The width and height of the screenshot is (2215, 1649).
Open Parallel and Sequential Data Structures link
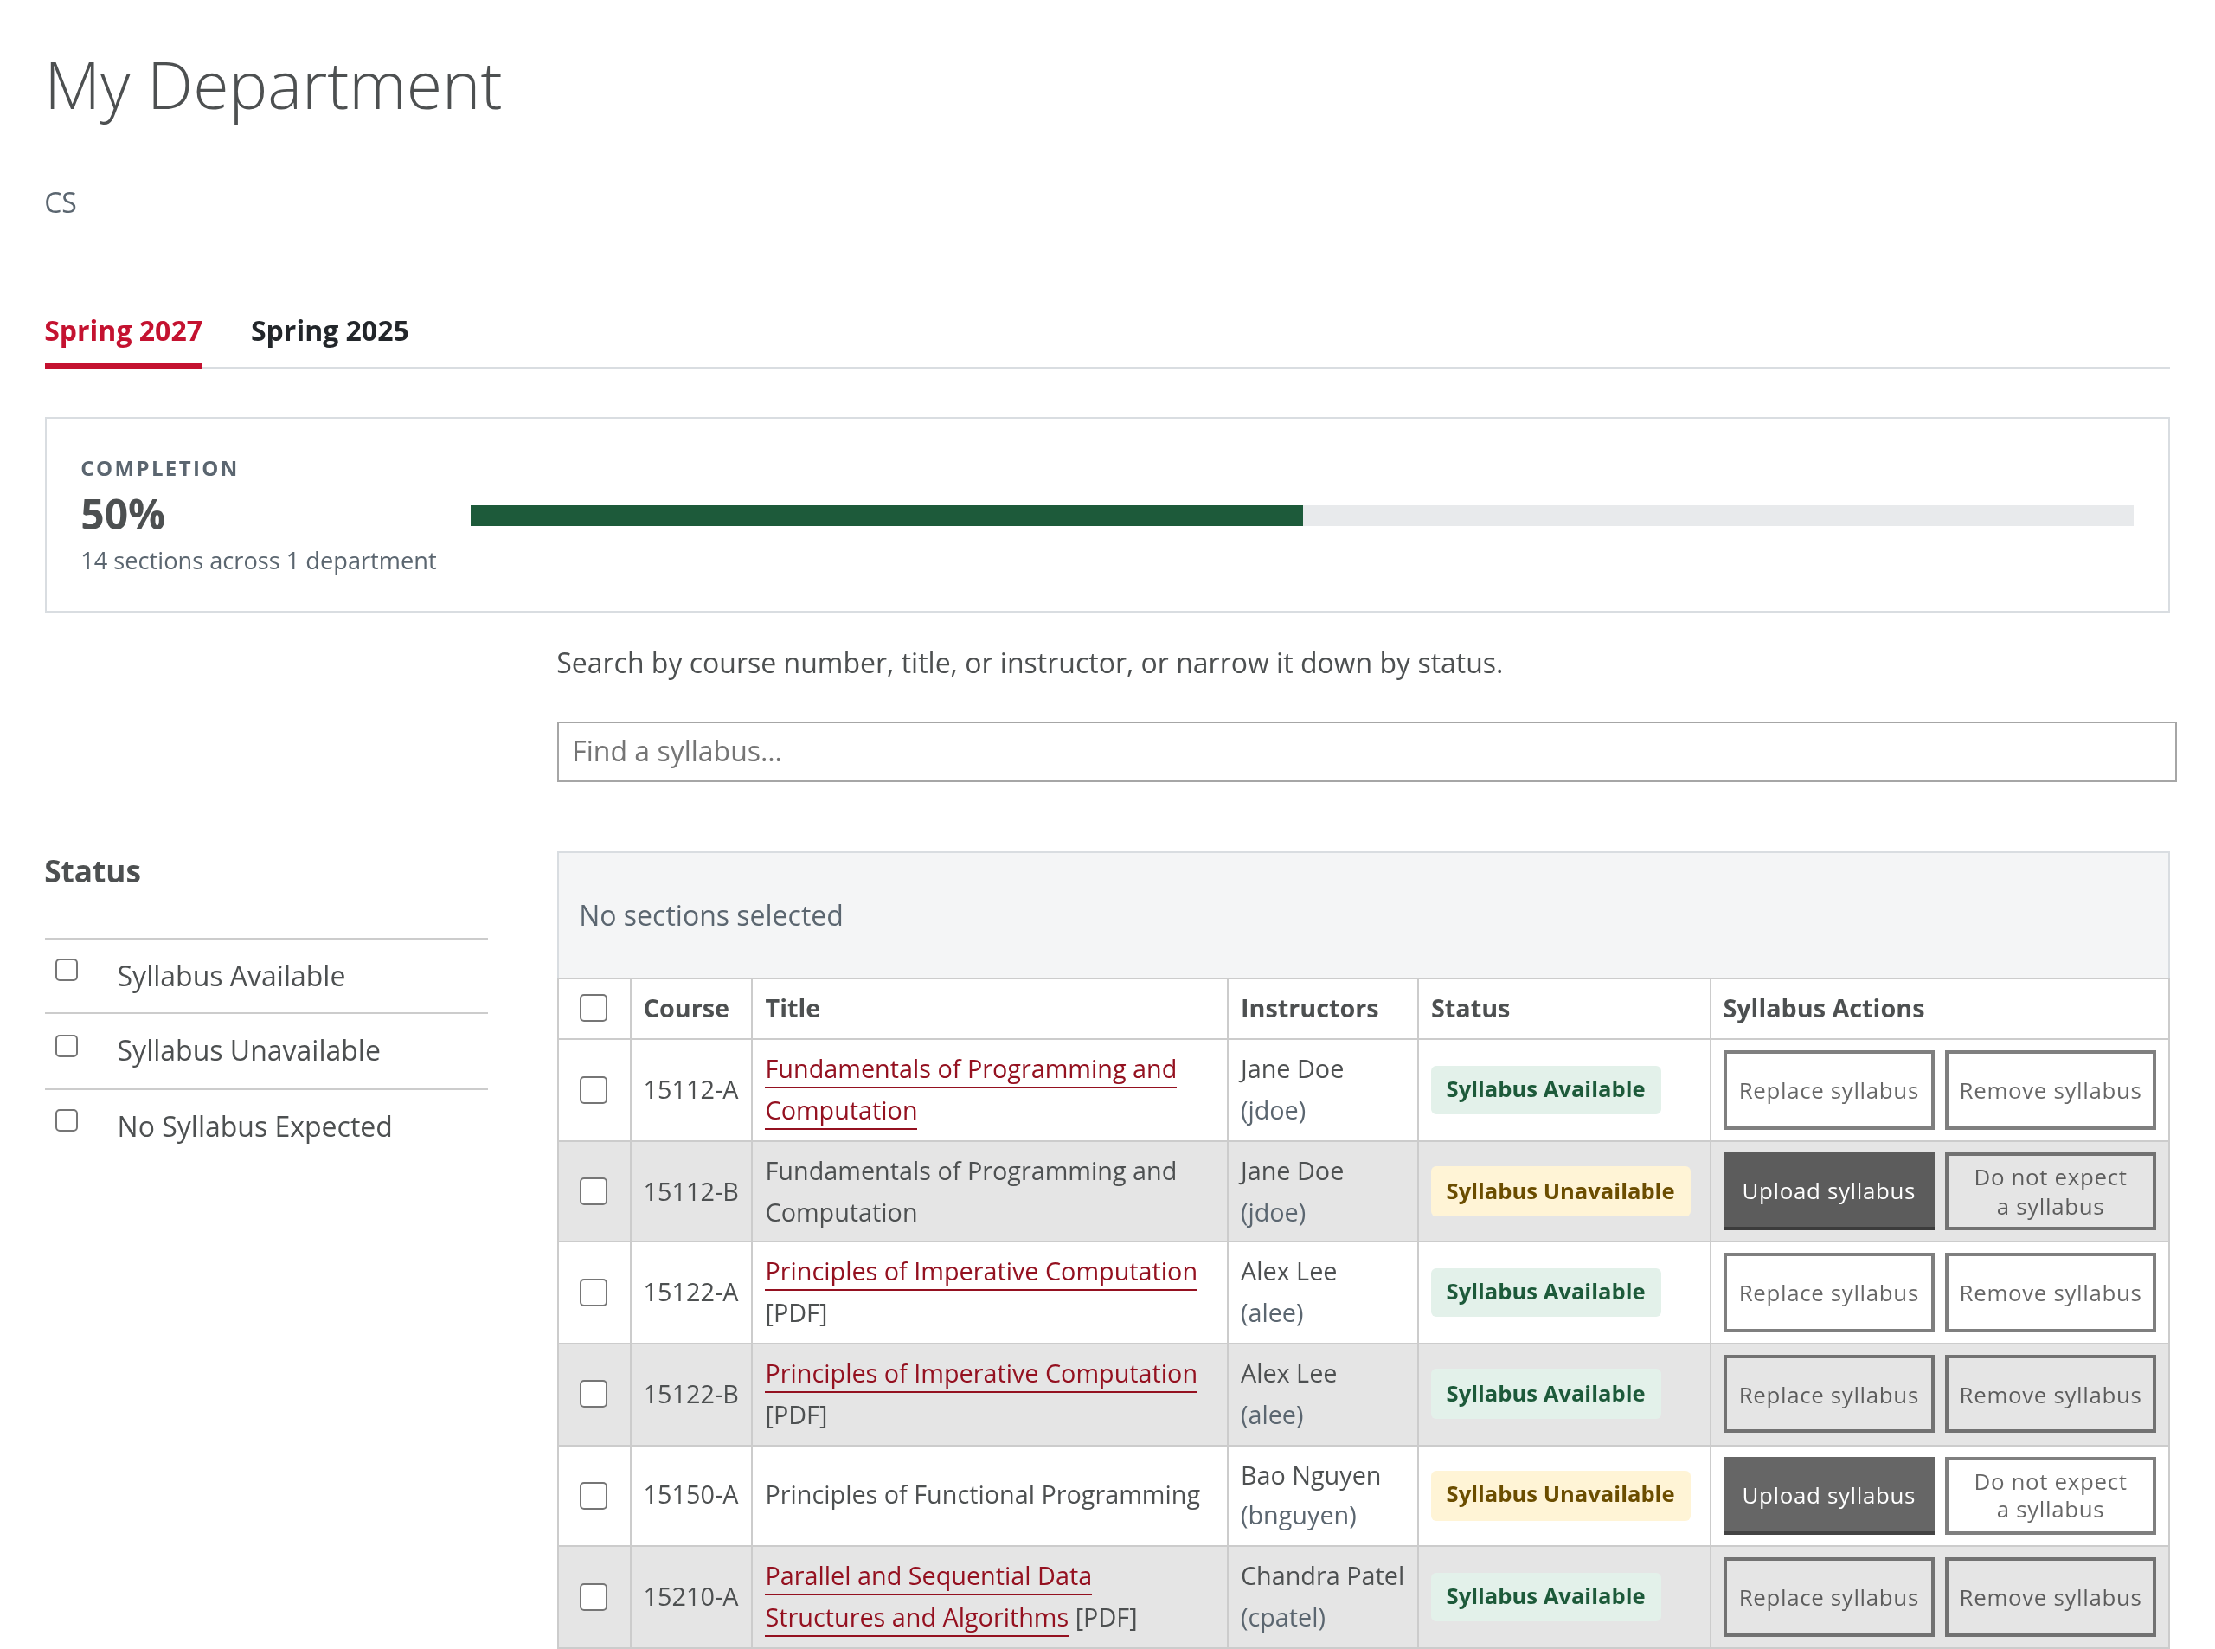click(928, 1597)
